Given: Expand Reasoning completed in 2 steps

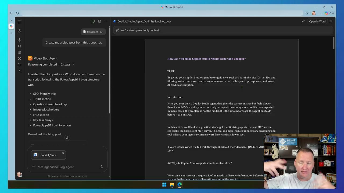Looking at the screenshot, I should [51, 64].
